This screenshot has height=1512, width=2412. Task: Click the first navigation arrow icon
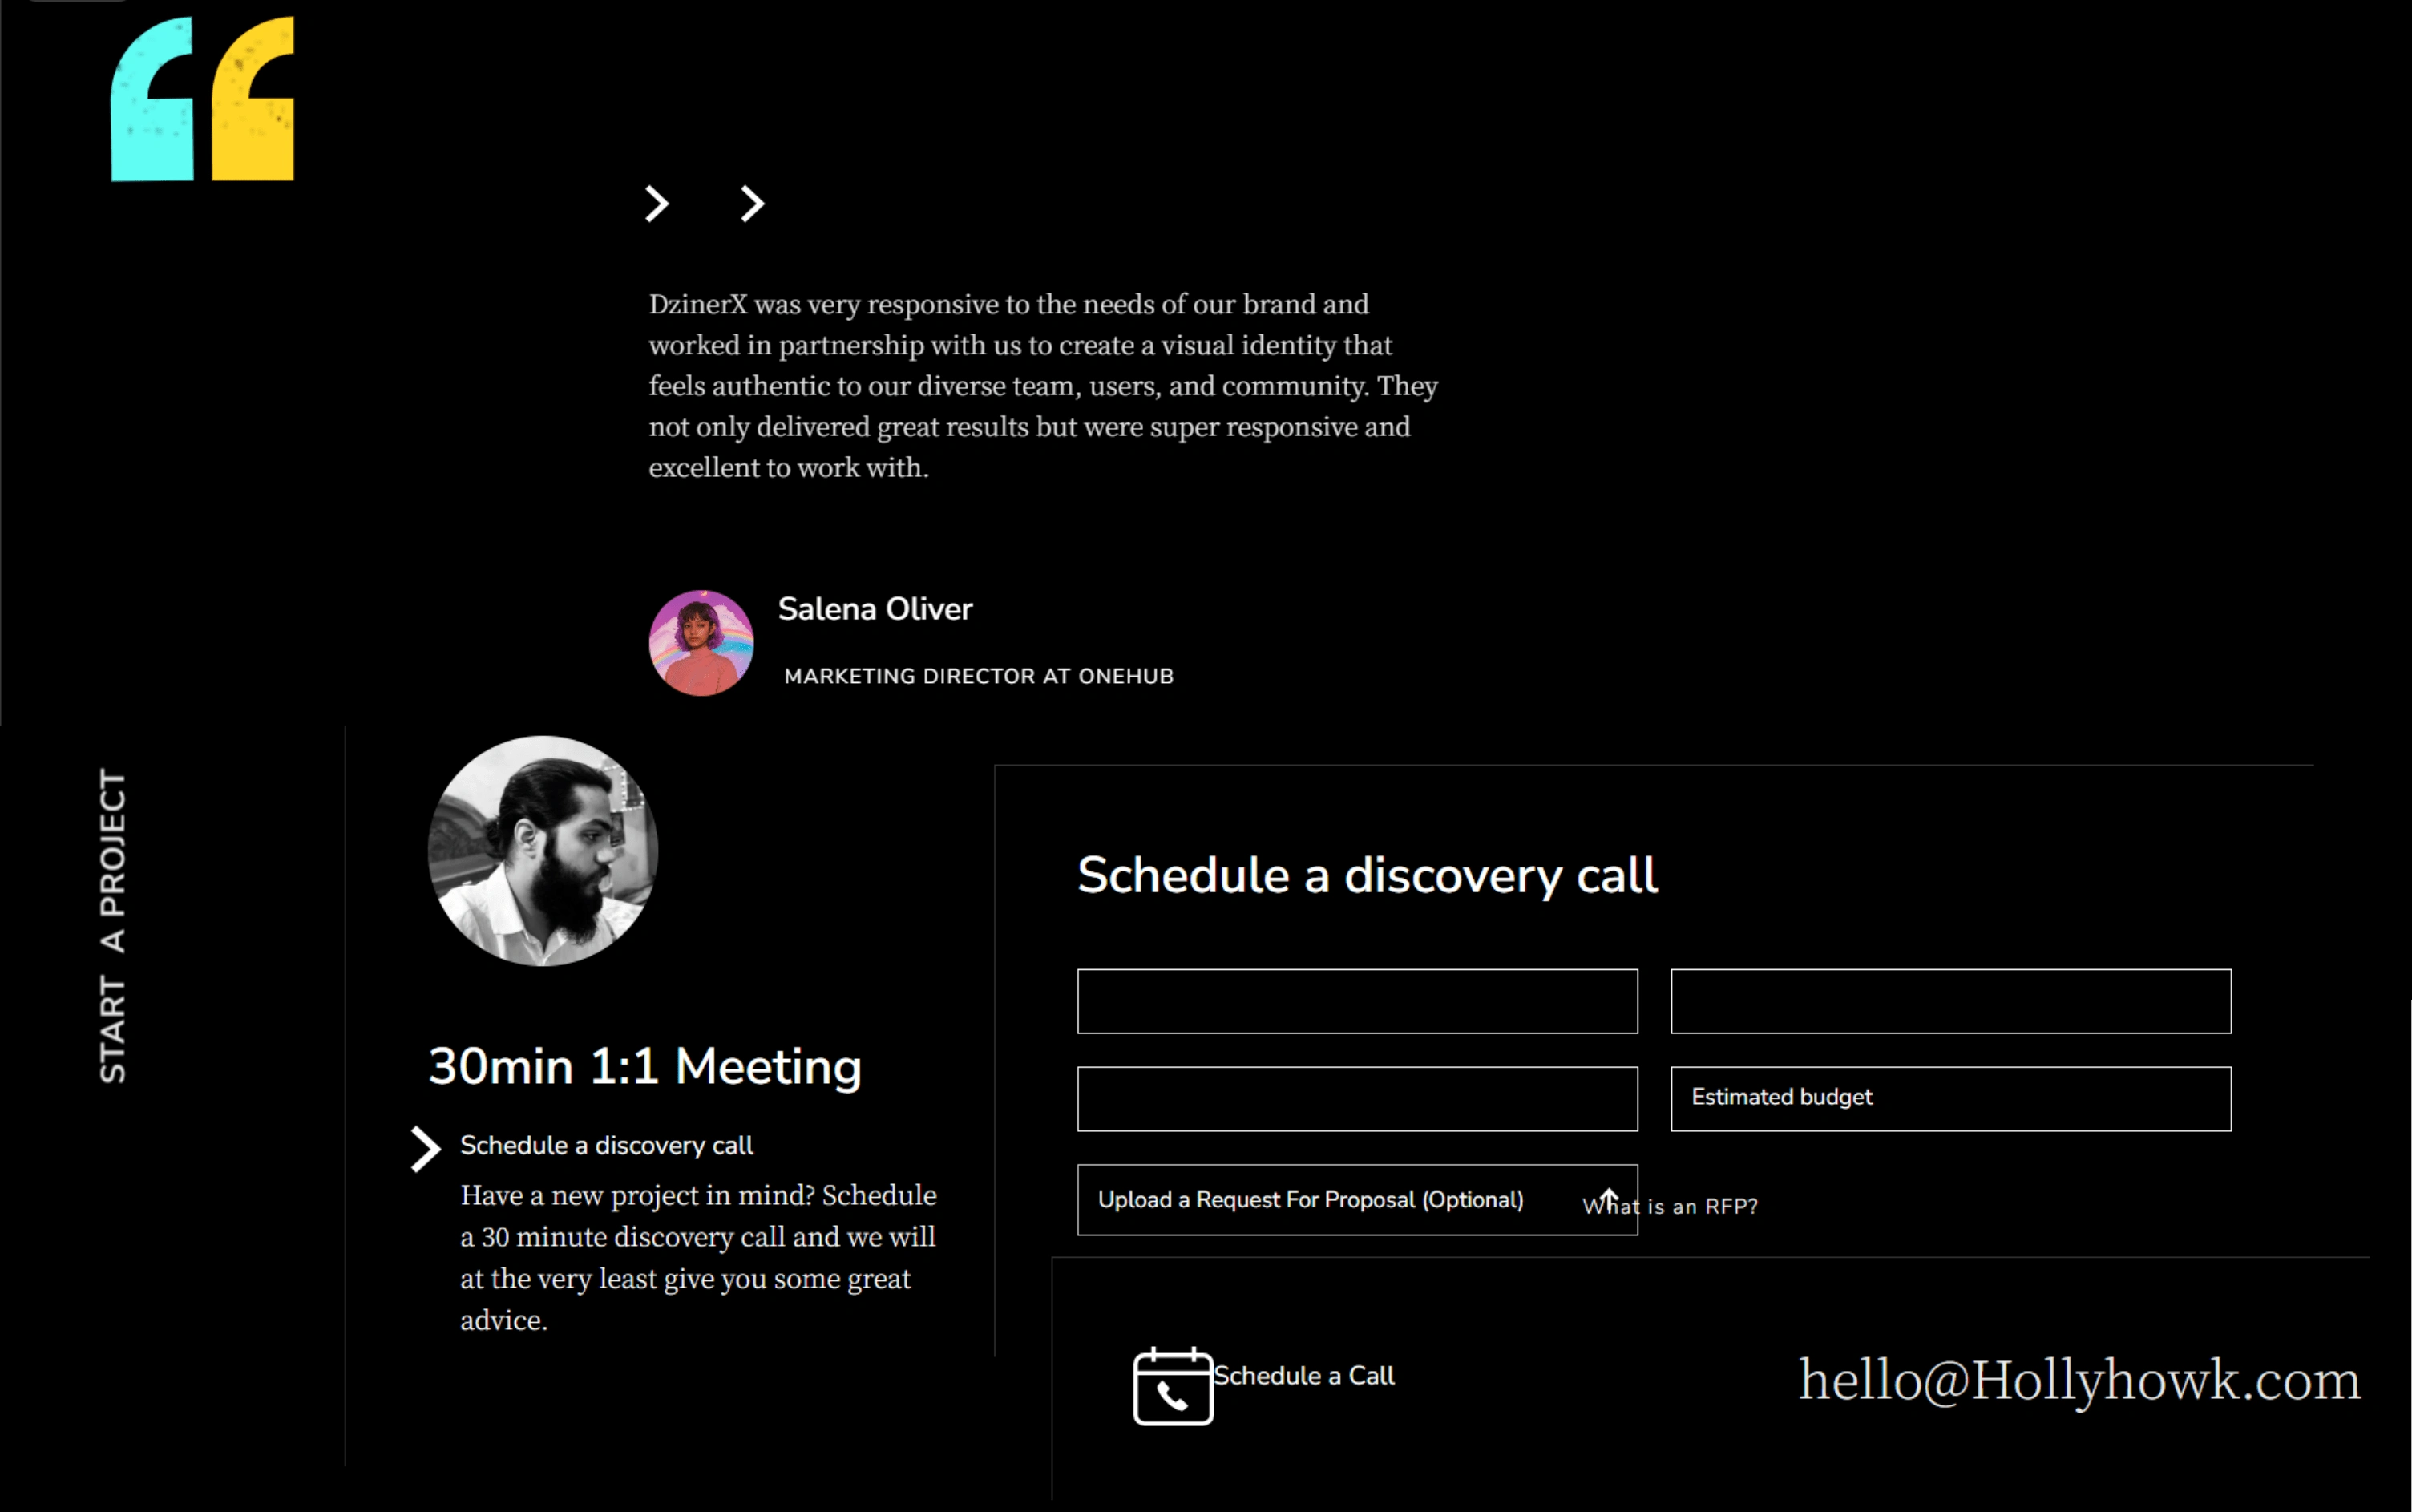658,204
